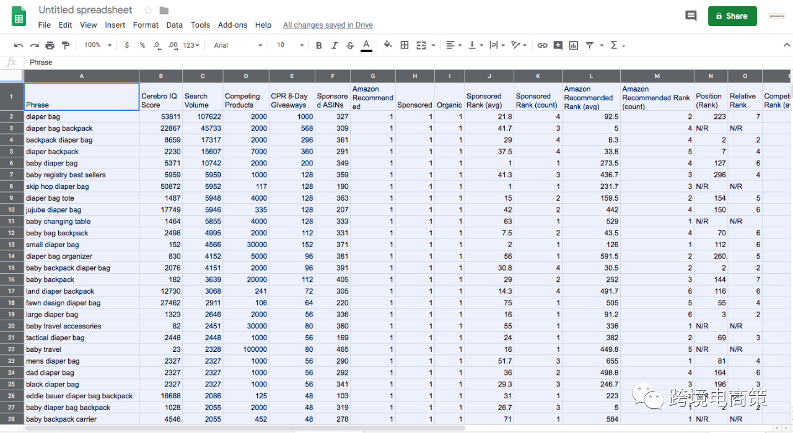Click the green Share button
Image resolution: width=793 pixels, height=433 pixels.
732,16
